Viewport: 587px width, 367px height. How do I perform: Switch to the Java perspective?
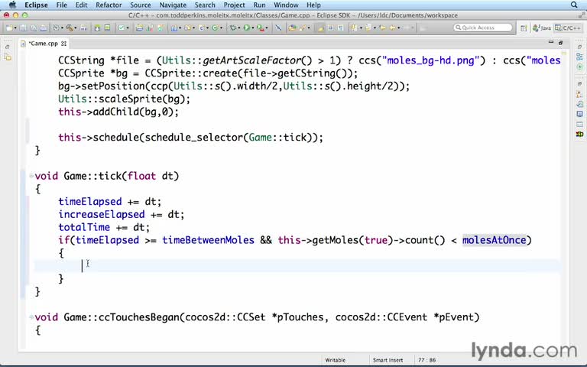point(542,28)
